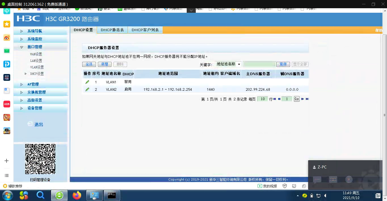Click the rows-per-page field showing 10
The height and width of the screenshot is (201, 387).
coord(262,99)
